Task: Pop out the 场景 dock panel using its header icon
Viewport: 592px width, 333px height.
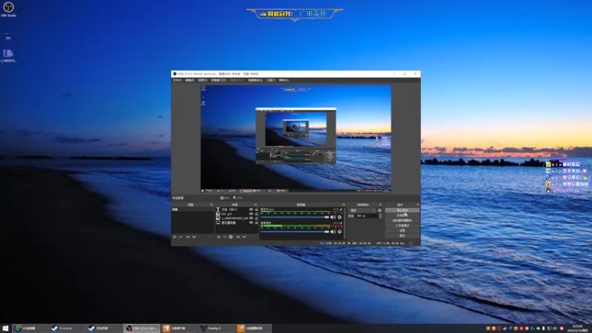Action: click(x=212, y=205)
